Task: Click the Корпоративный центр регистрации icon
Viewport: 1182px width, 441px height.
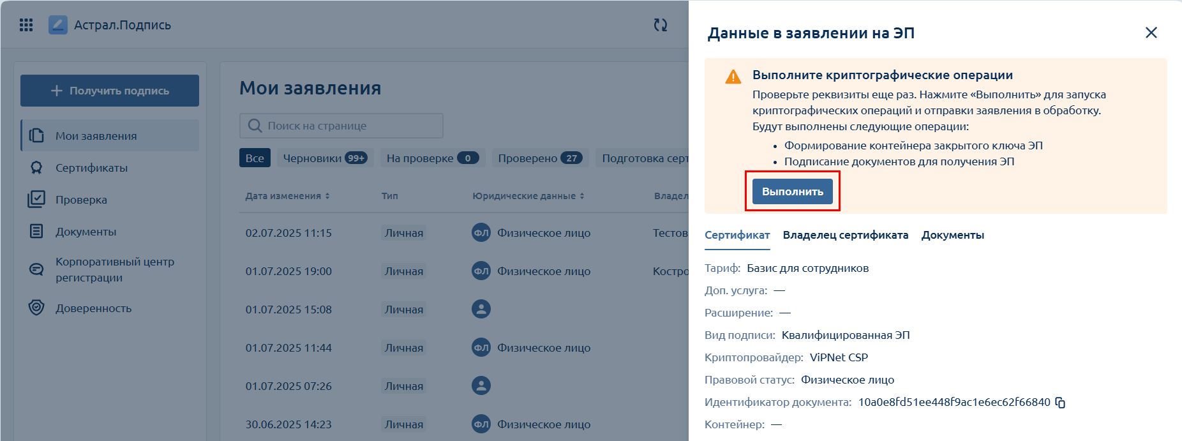Action: pyautogui.click(x=36, y=269)
